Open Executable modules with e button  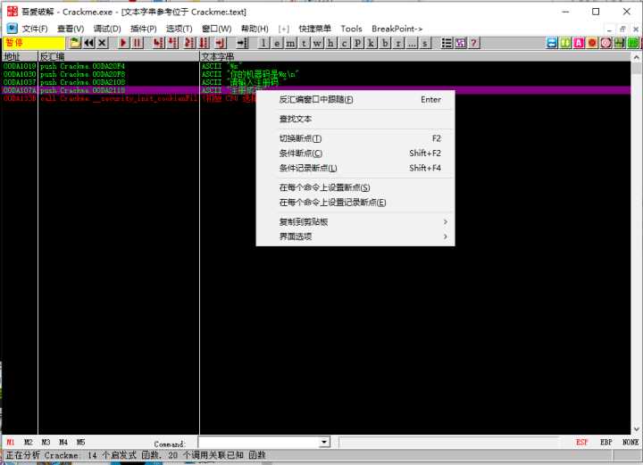point(277,43)
